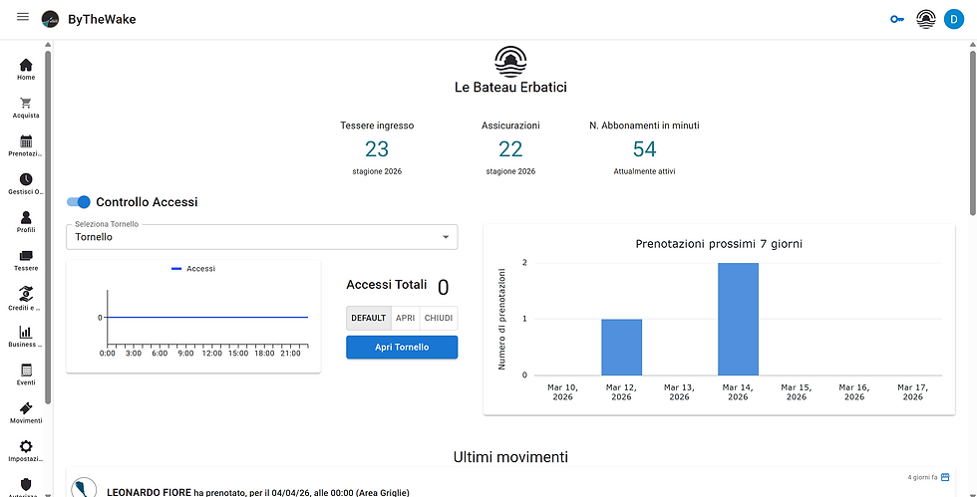Open Movimenti in the sidebar
Image resolution: width=977 pixels, height=497 pixels.
[26, 413]
